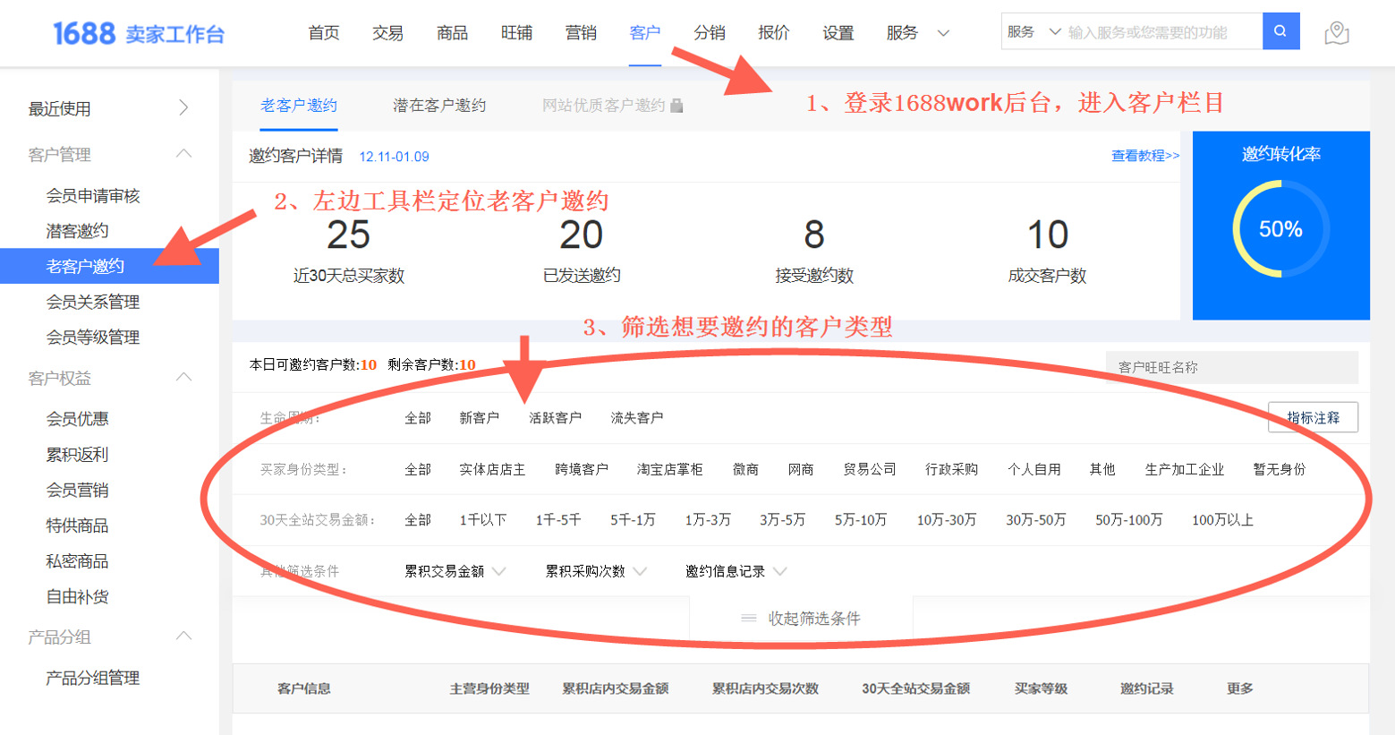The image size is (1395, 735).
Task: Switch to the 潜在客户邀约 tab
Action: pyautogui.click(x=439, y=106)
